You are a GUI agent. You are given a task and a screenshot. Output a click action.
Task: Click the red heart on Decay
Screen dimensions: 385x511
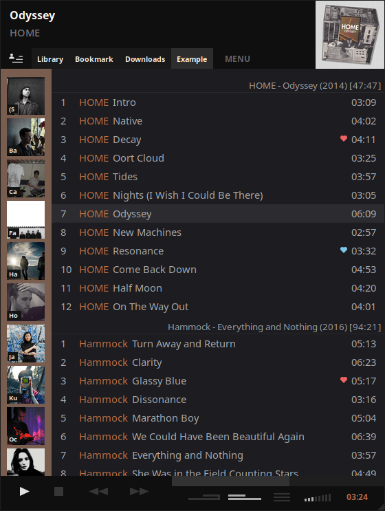click(343, 138)
